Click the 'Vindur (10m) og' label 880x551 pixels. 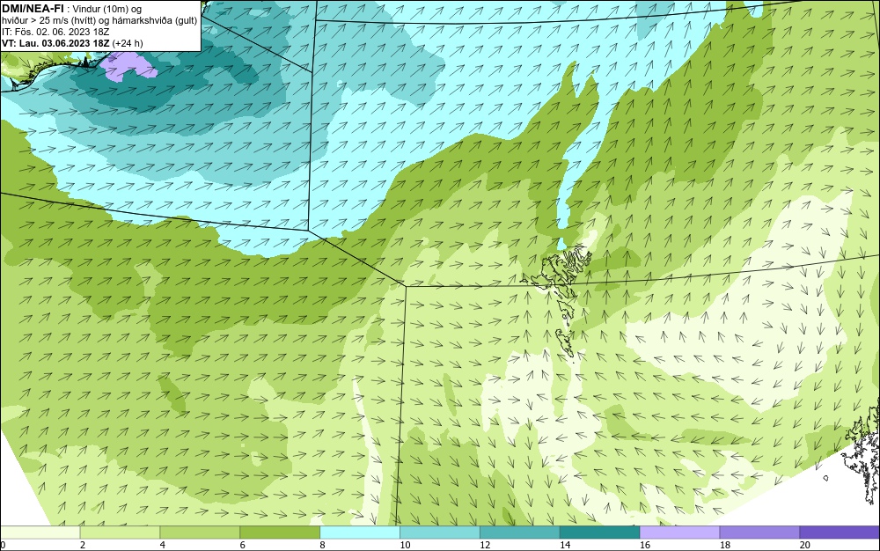107,9
